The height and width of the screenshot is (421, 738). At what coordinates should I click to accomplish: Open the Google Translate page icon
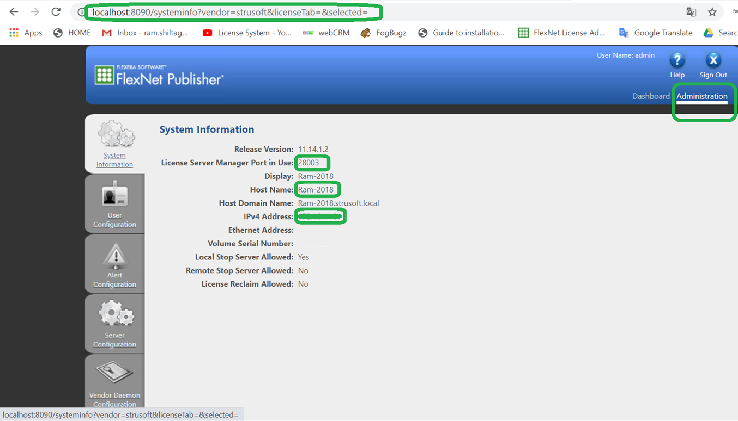tap(691, 12)
